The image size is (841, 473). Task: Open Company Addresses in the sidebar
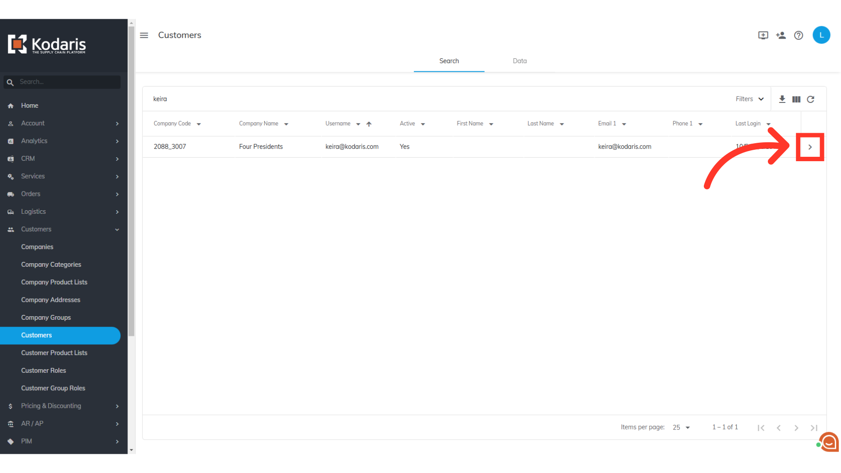click(x=51, y=300)
